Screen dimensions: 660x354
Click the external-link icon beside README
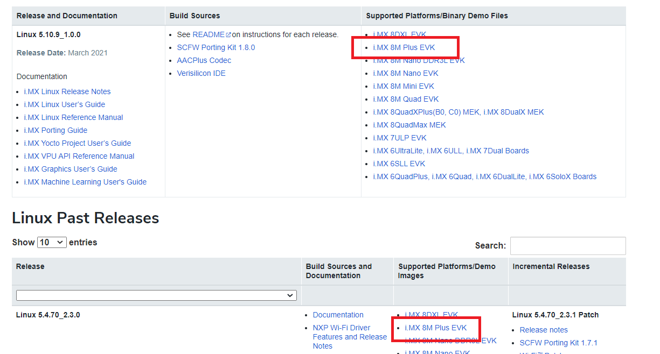click(228, 35)
